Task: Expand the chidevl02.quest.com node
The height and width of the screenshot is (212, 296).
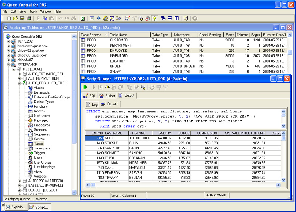Action: pyautogui.click(x=8, y=51)
